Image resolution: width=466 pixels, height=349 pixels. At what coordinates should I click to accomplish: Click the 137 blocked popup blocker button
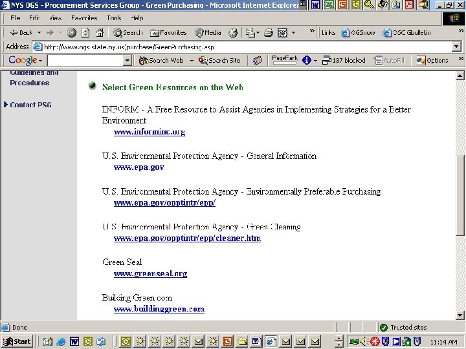point(344,61)
